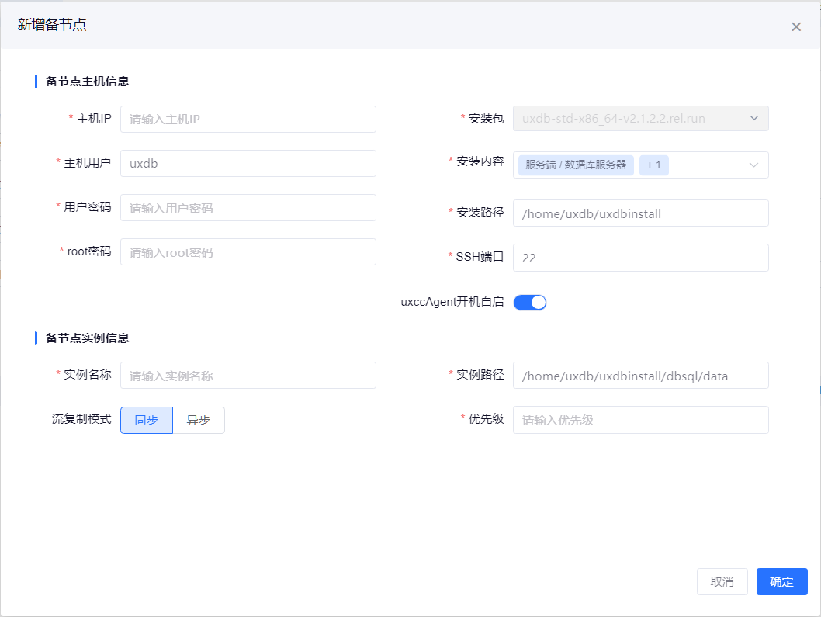Click the 主机用户 field containing uxdb
The image size is (821, 617).
(x=248, y=163)
